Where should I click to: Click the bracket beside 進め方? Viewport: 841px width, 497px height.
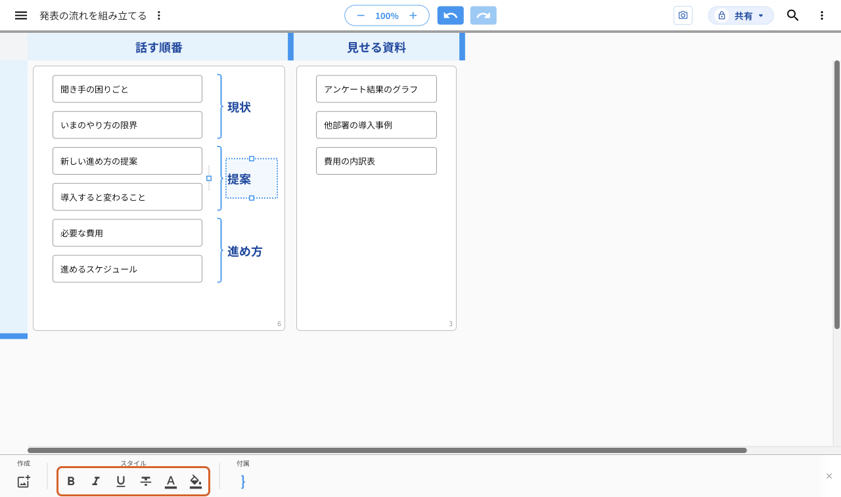(x=220, y=251)
